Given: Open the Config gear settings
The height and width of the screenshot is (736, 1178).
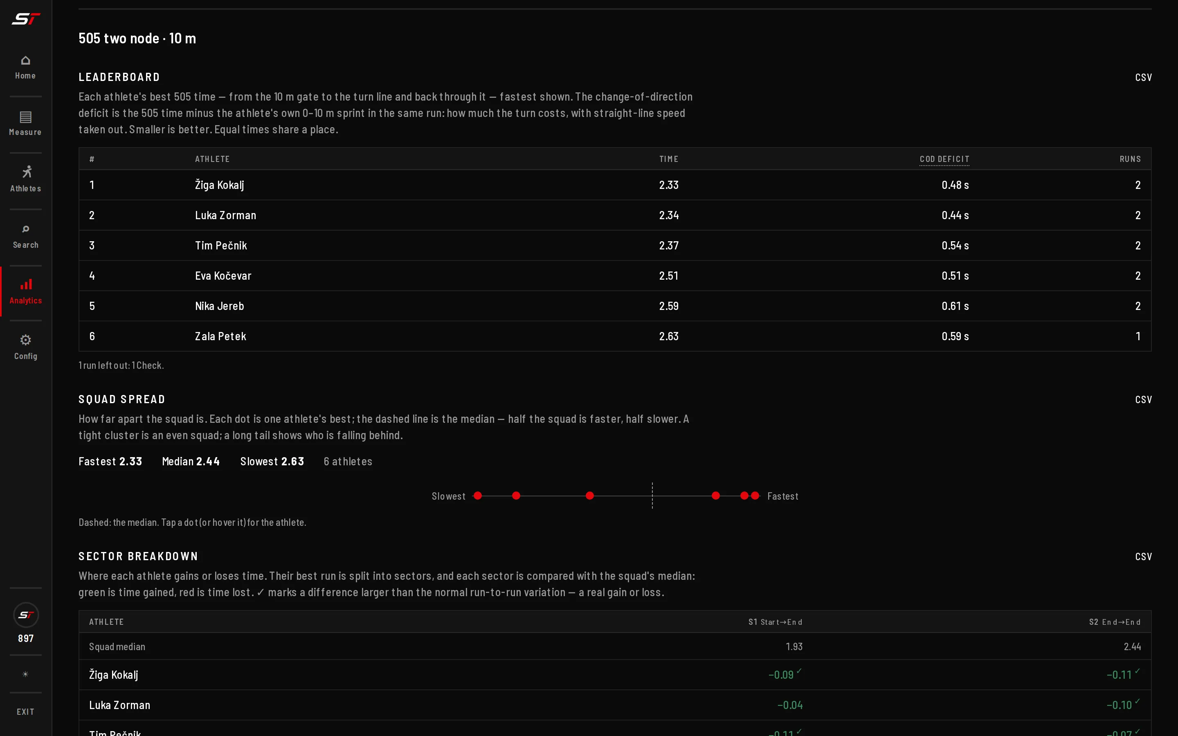Looking at the screenshot, I should coord(25,348).
